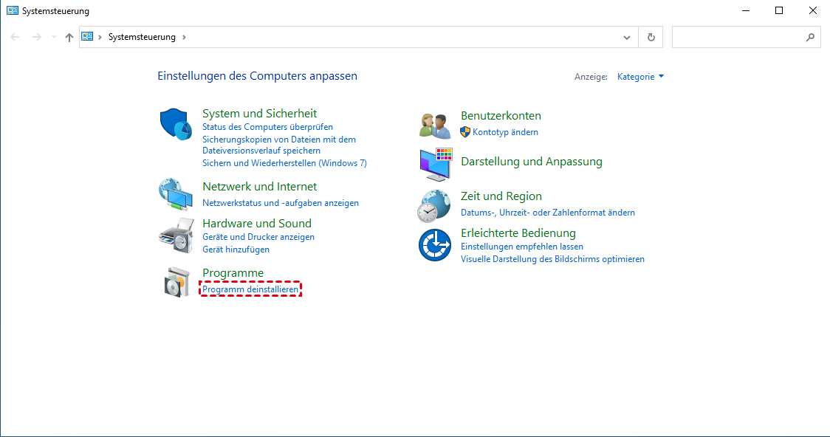Image resolution: width=830 pixels, height=437 pixels.
Task: Open the Hardware und Sound printer icon
Action: [176, 235]
